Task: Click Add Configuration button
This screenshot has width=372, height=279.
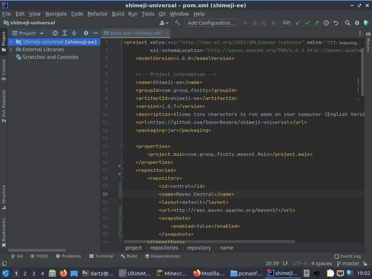Action: point(211,23)
